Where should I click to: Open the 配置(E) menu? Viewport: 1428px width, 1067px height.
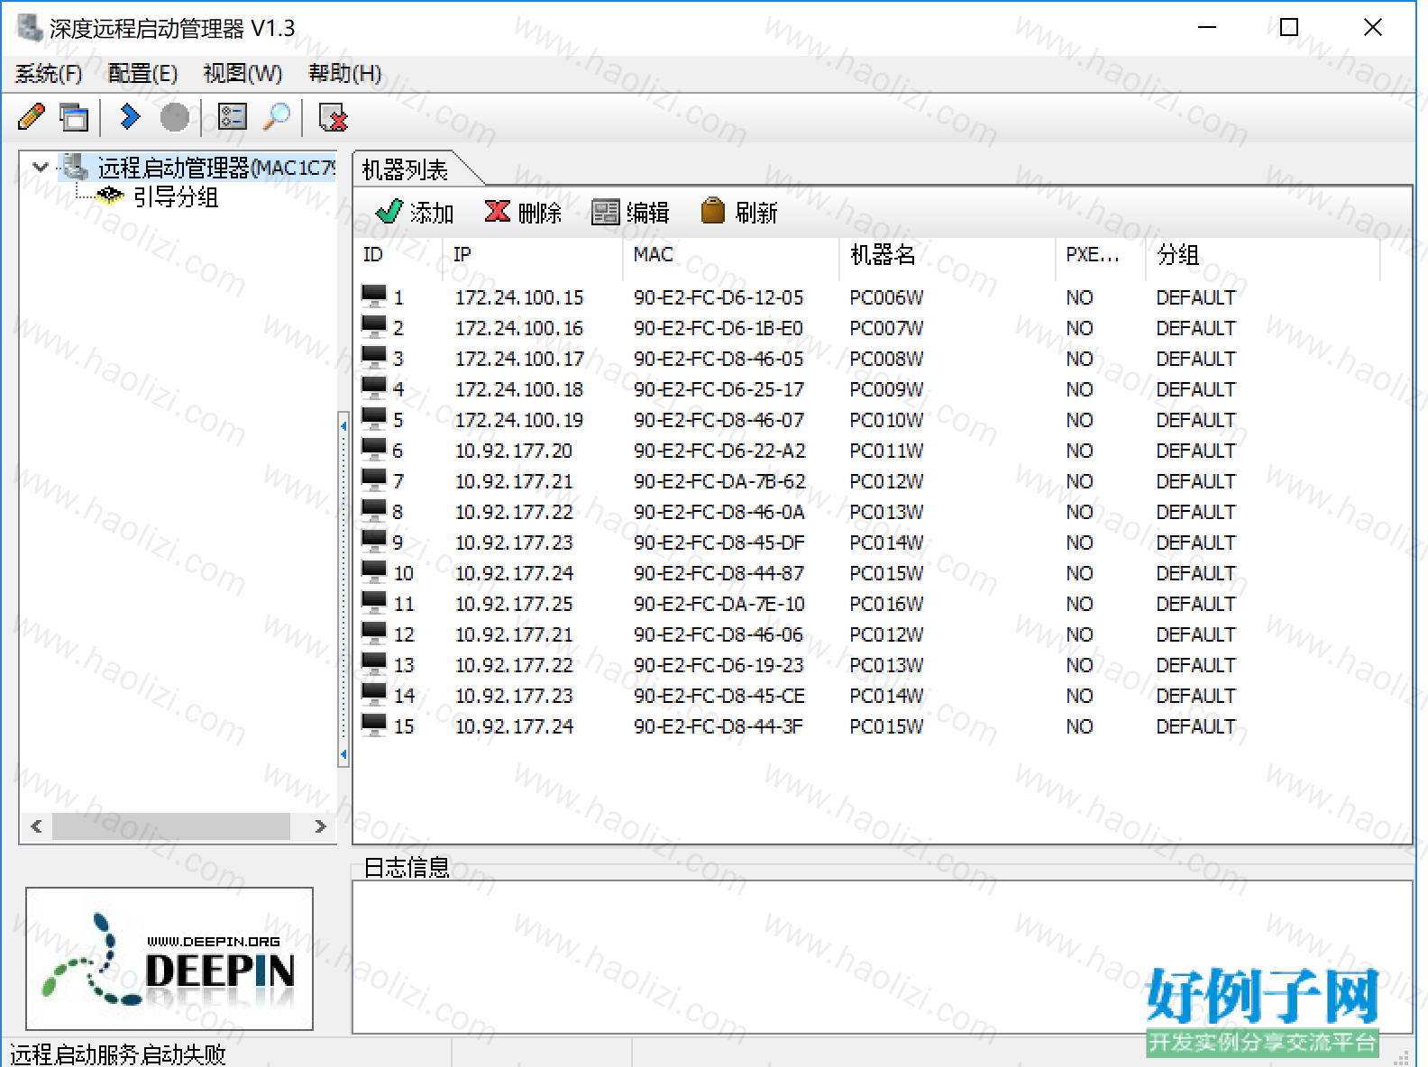point(142,73)
